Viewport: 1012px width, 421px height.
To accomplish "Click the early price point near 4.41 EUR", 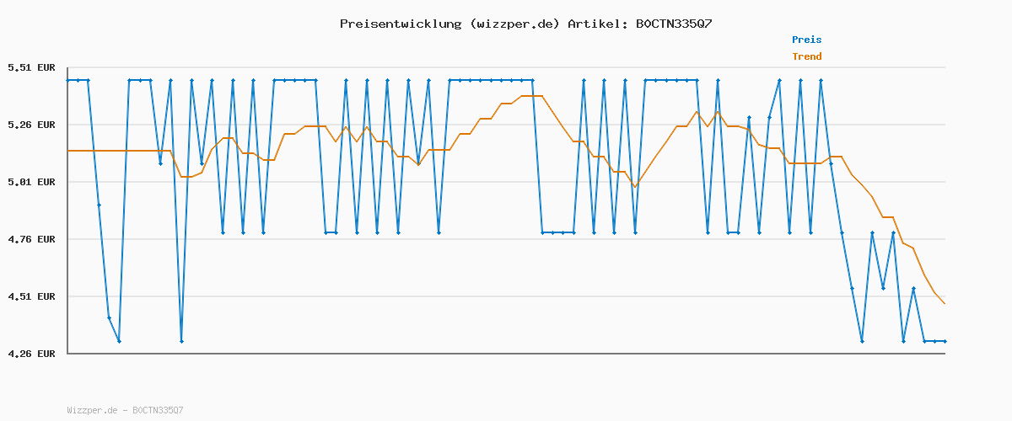I will coord(109,317).
